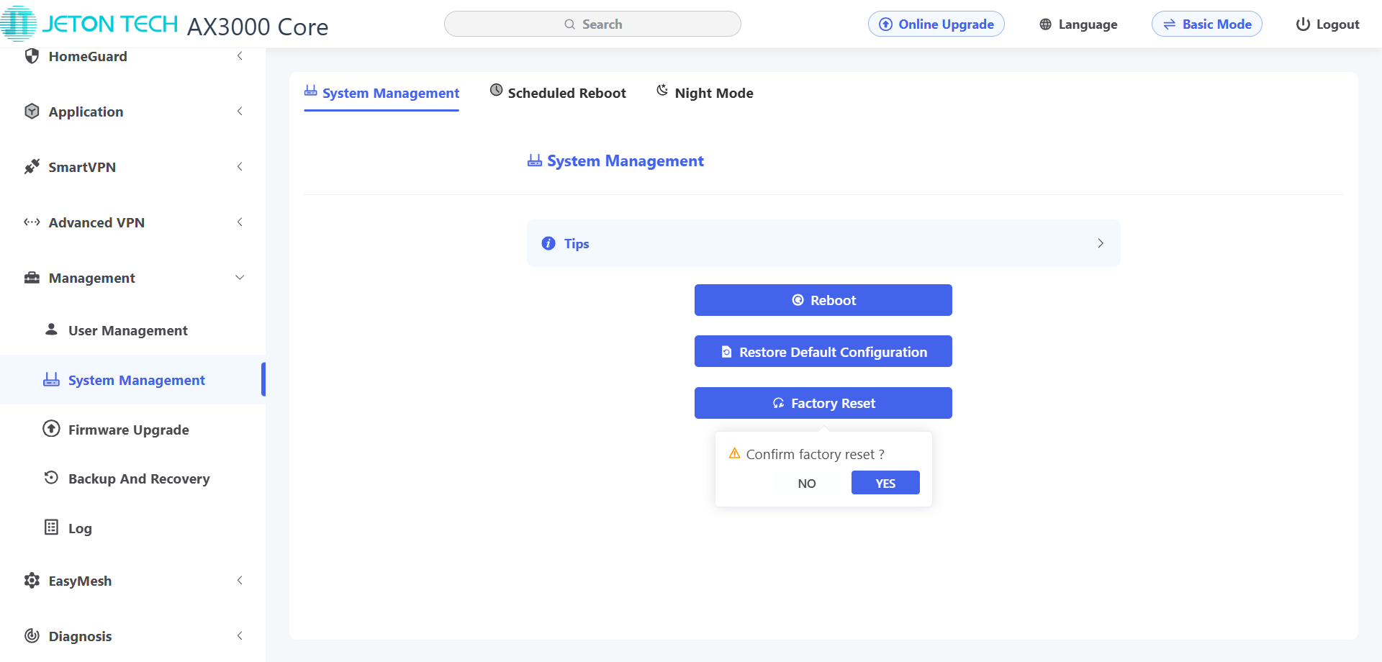Image resolution: width=1382 pixels, height=662 pixels.
Task: Click the Log list icon
Action: click(51, 527)
